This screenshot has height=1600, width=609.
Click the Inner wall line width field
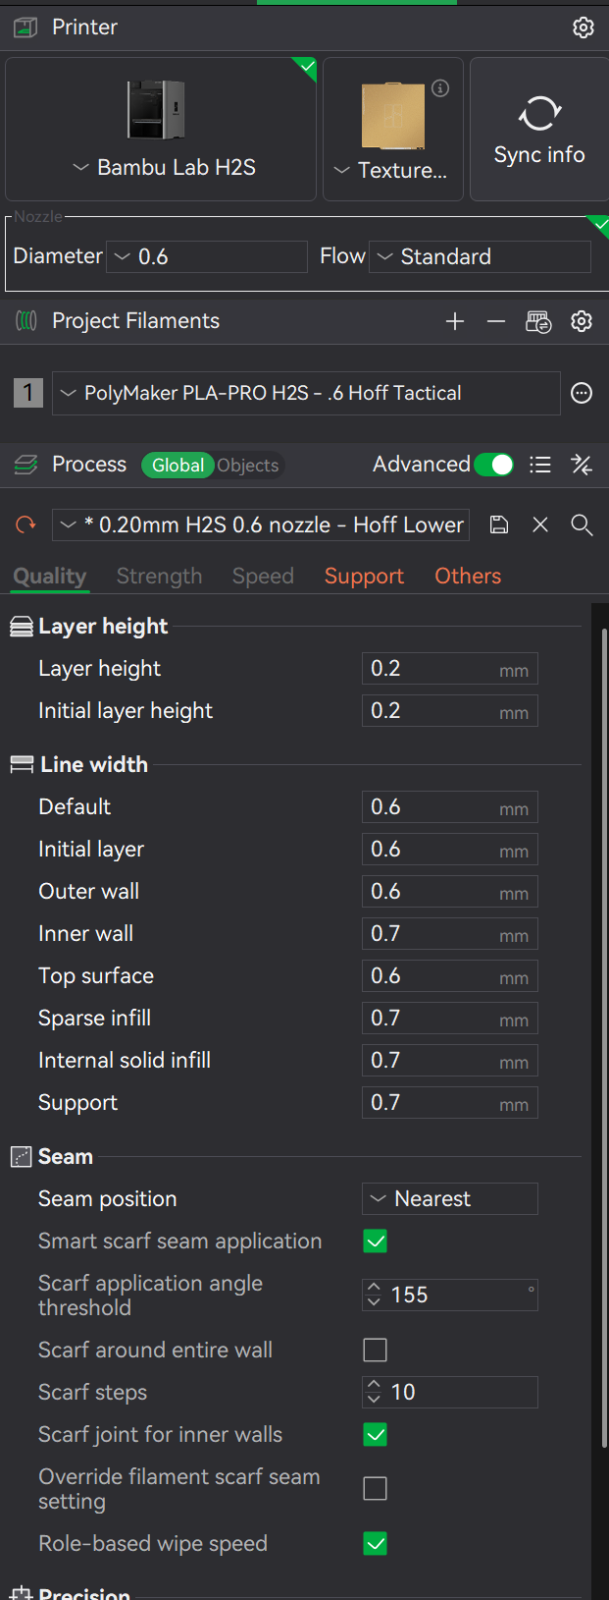point(450,934)
